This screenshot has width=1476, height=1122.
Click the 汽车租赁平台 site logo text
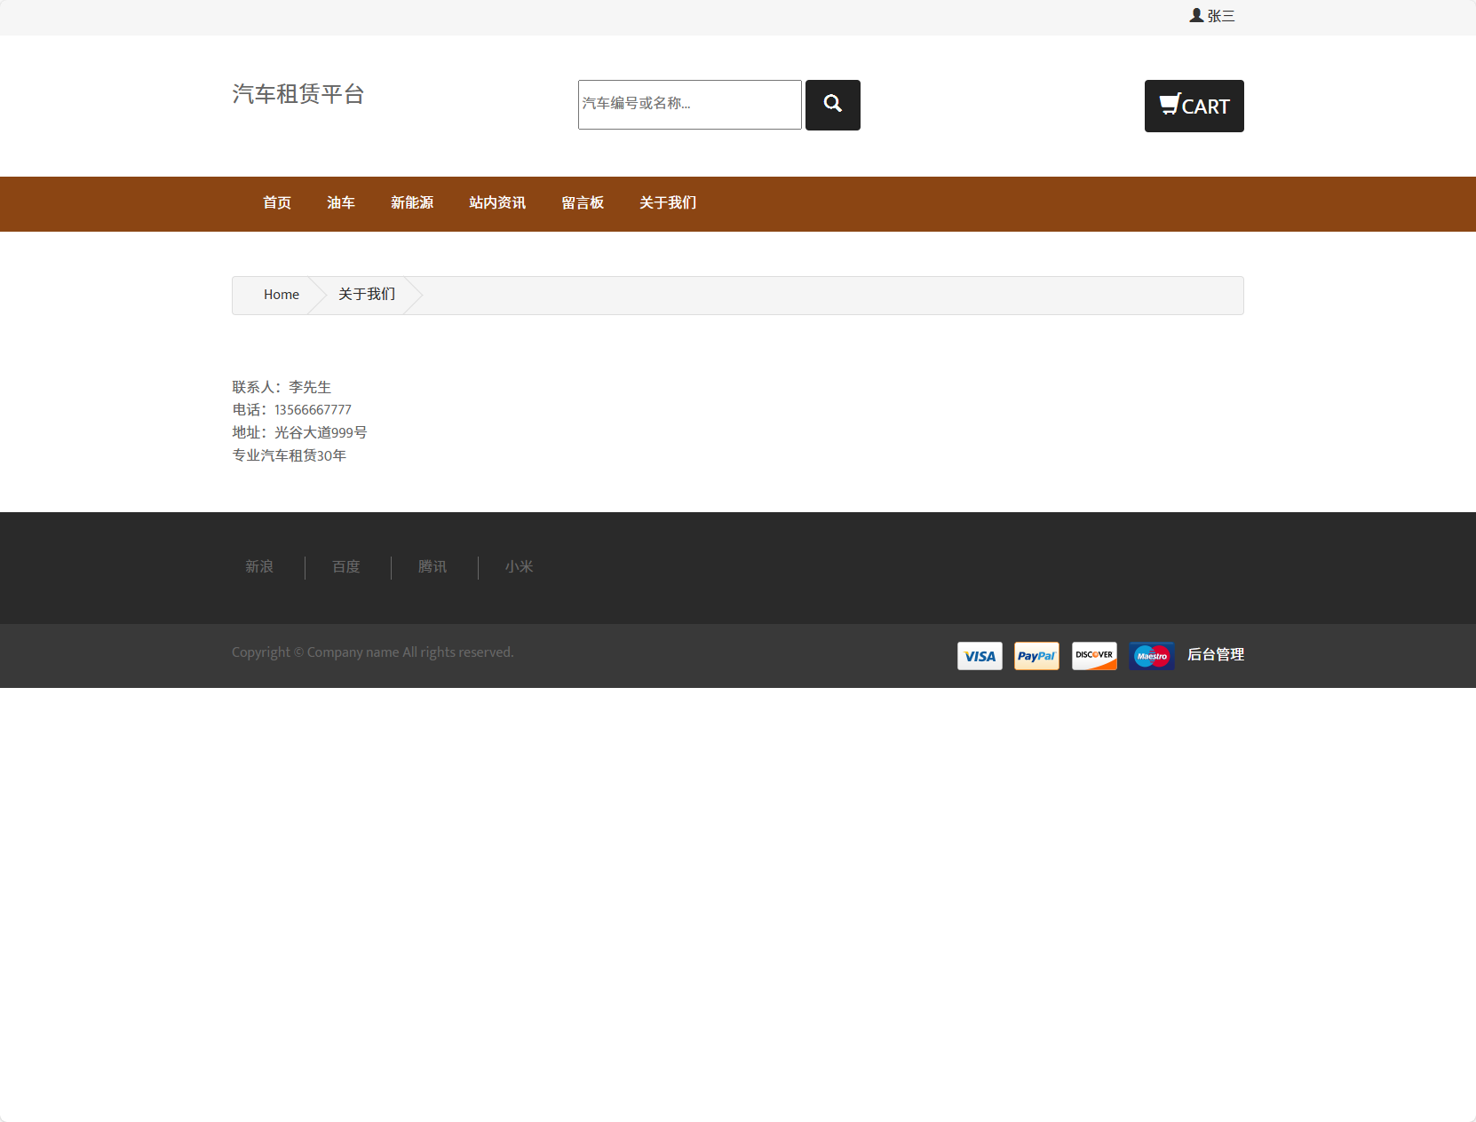298,95
